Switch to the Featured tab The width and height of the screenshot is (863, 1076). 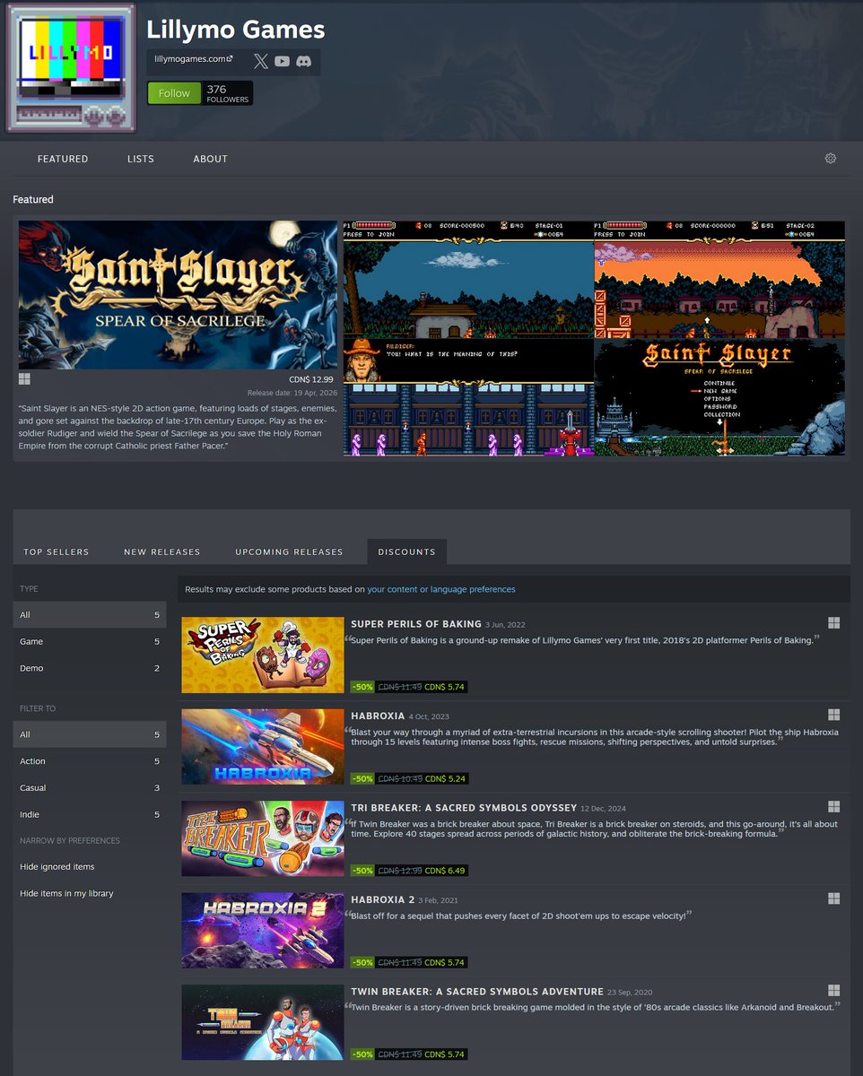coord(63,159)
